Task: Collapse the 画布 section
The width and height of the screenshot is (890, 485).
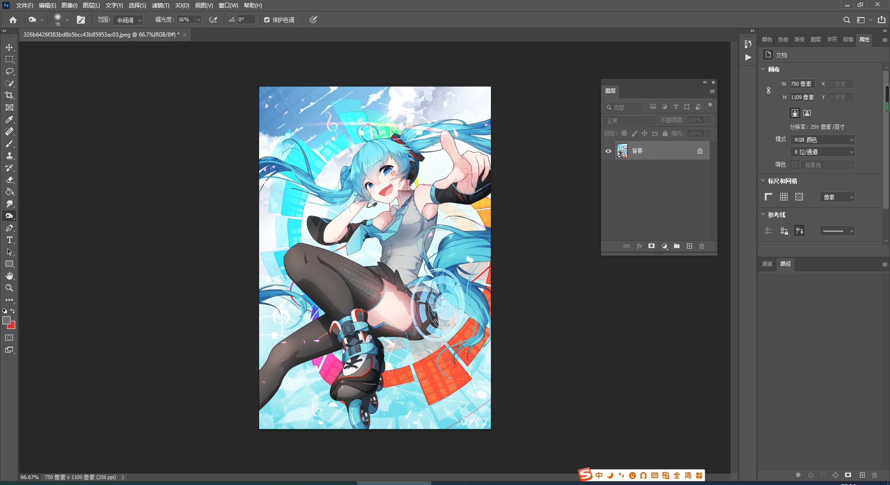Action: point(763,69)
